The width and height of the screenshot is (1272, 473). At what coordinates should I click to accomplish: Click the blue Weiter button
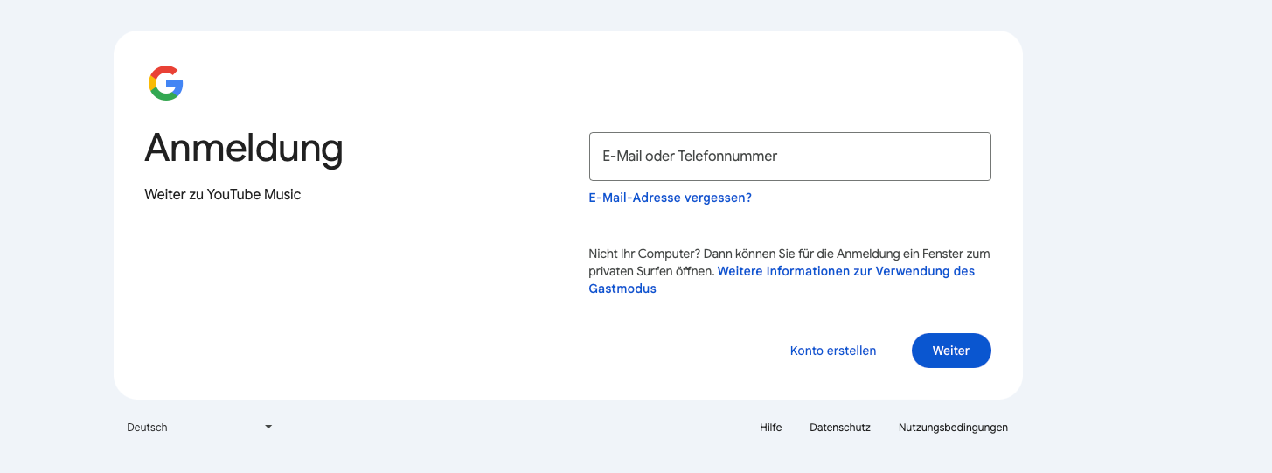951,351
